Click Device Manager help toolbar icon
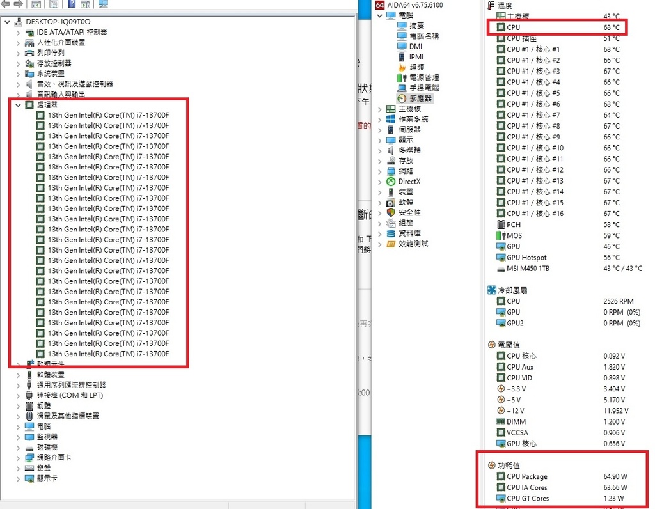The height and width of the screenshot is (509, 655). [72, 4]
